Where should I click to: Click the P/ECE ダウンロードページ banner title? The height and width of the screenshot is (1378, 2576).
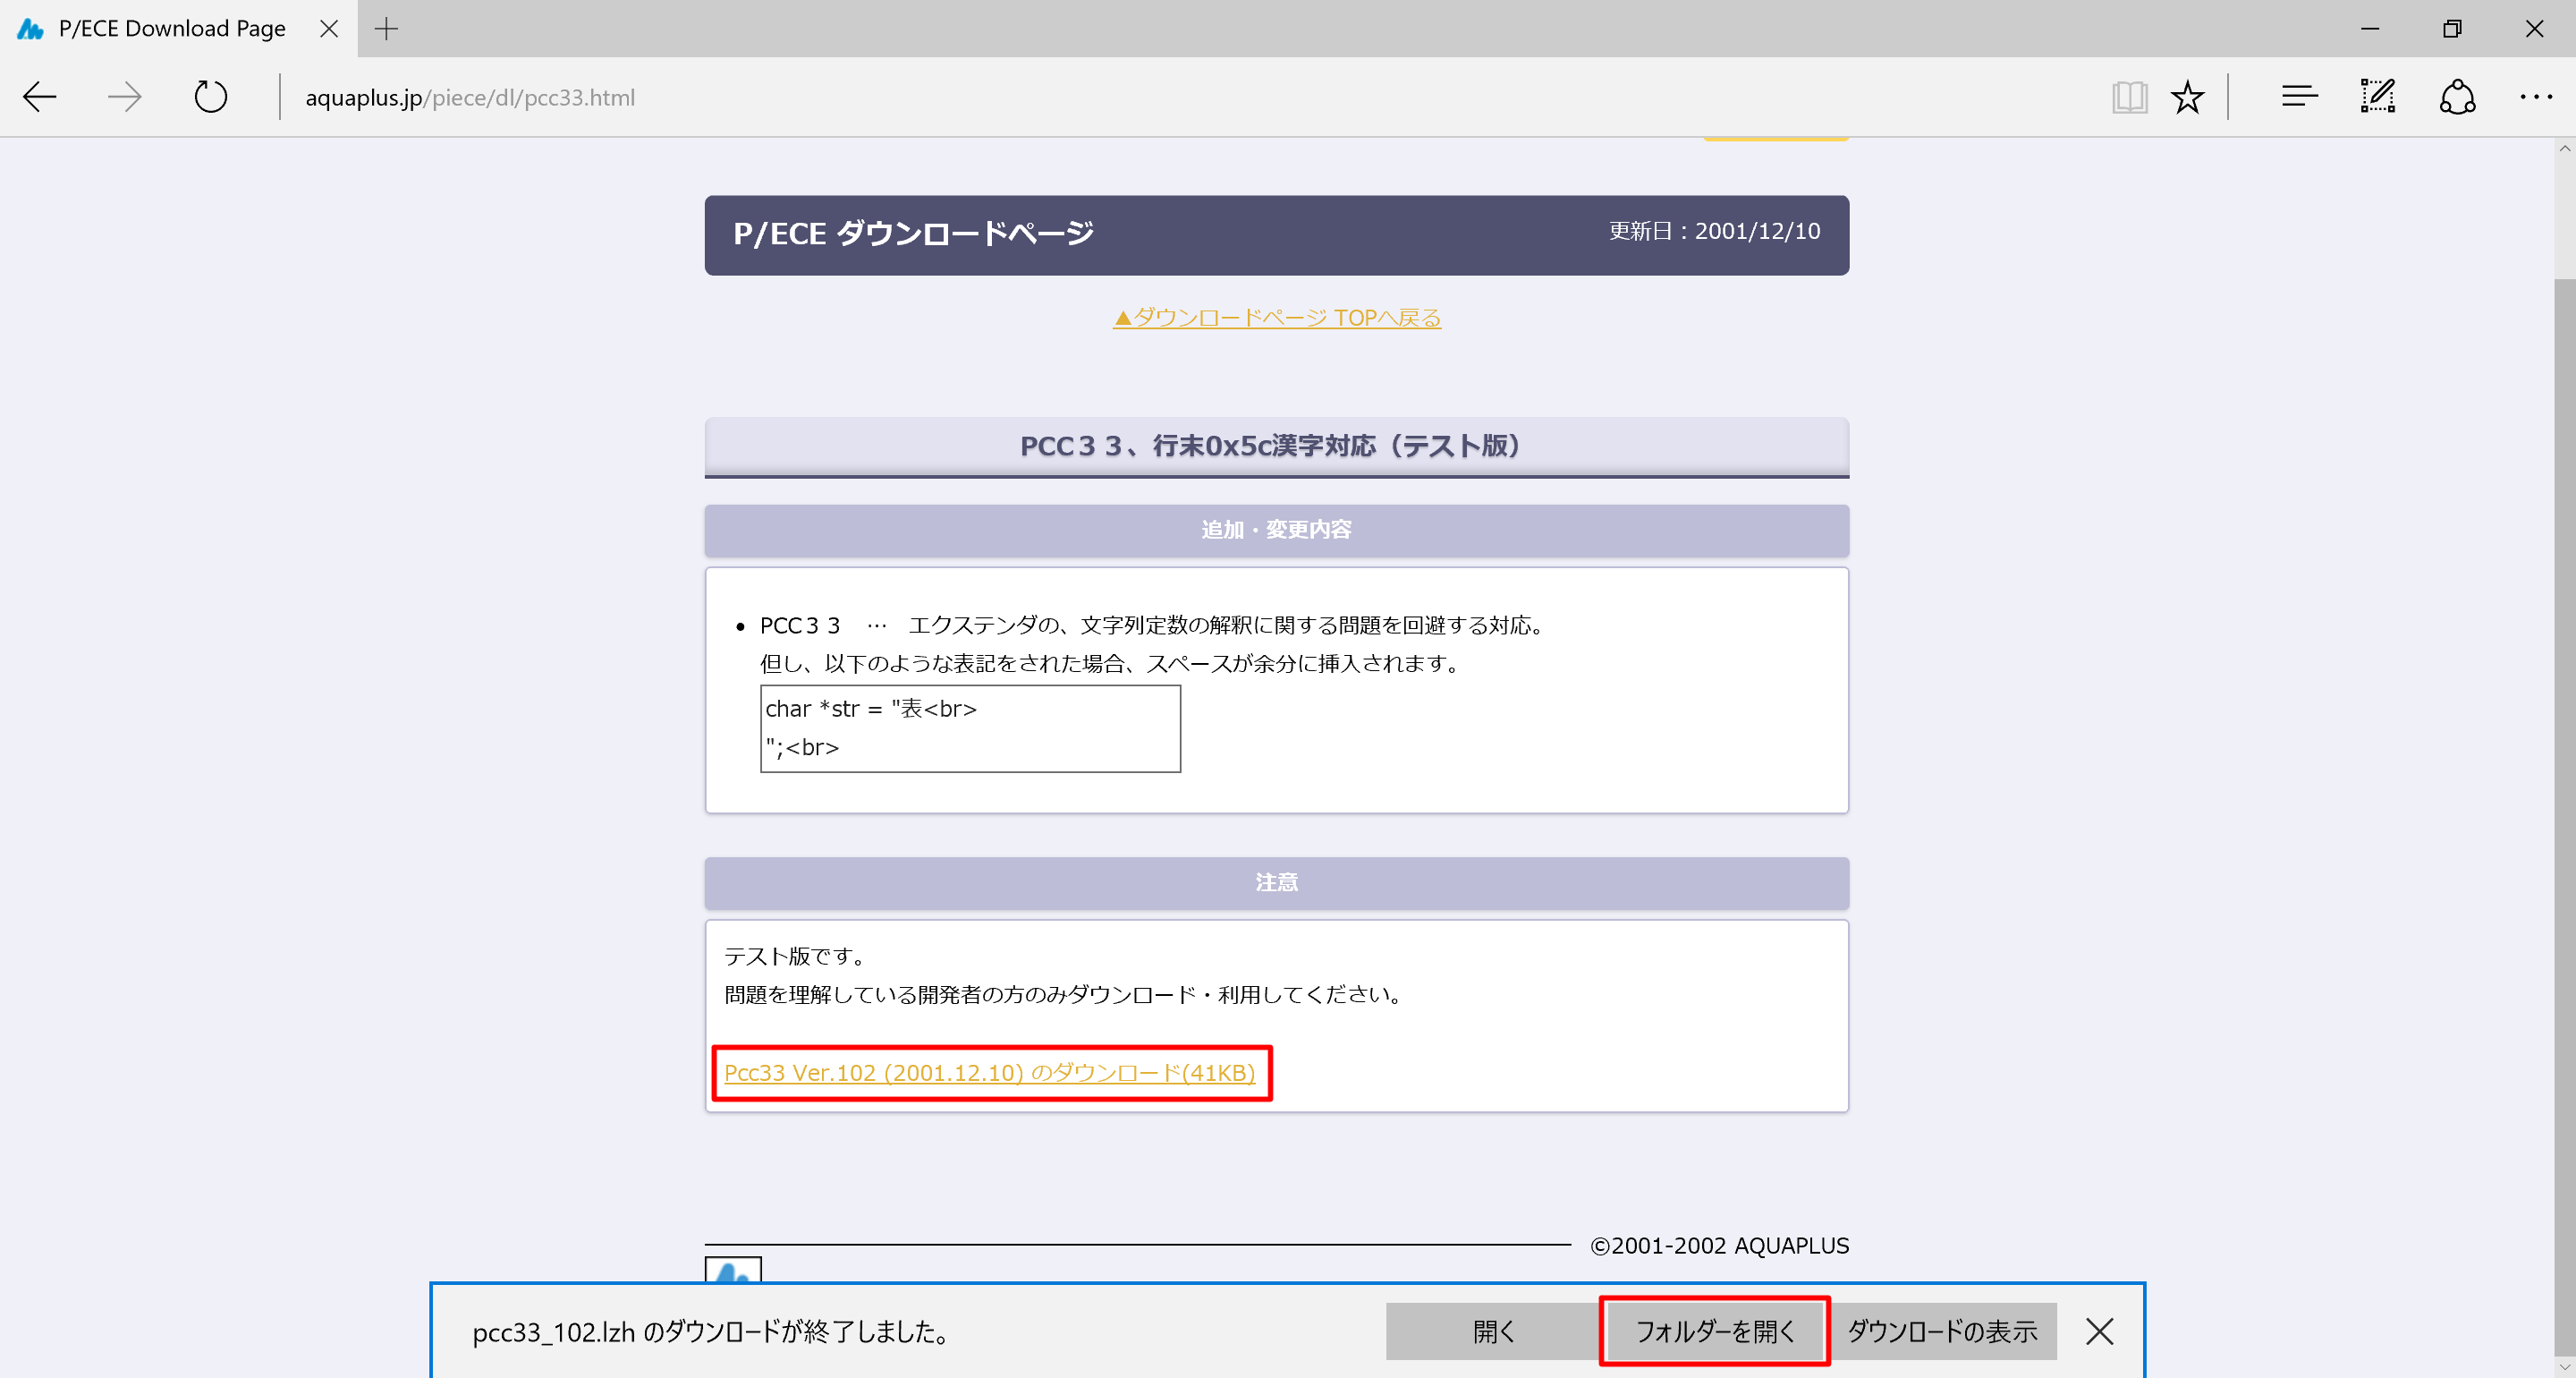pyautogui.click(x=913, y=234)
